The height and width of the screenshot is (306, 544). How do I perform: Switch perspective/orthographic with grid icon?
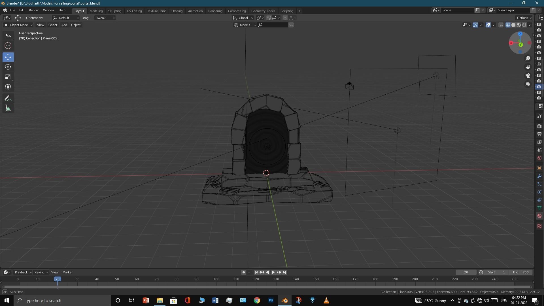(x=528, y=85)
